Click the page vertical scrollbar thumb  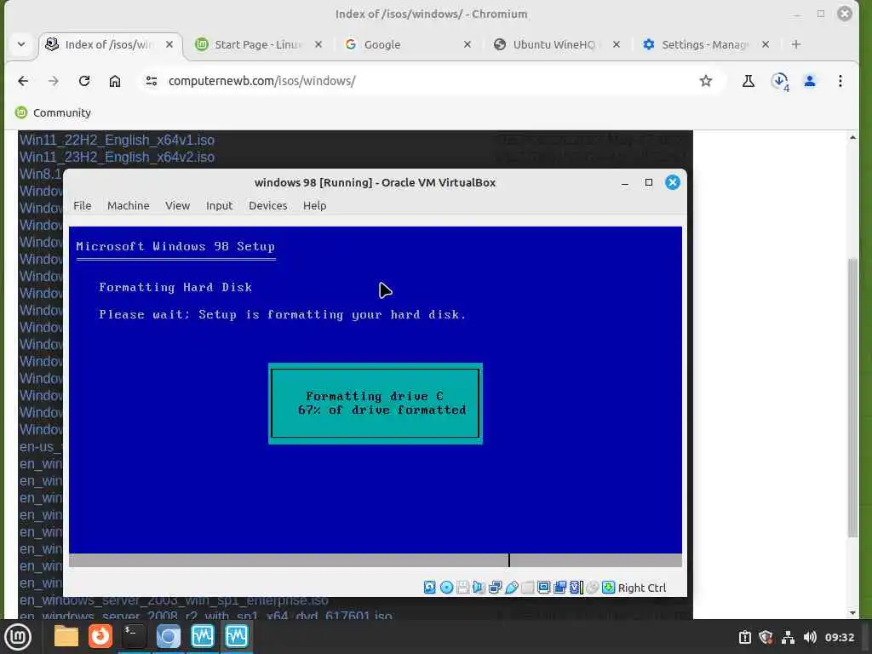(x=852, y=398)
